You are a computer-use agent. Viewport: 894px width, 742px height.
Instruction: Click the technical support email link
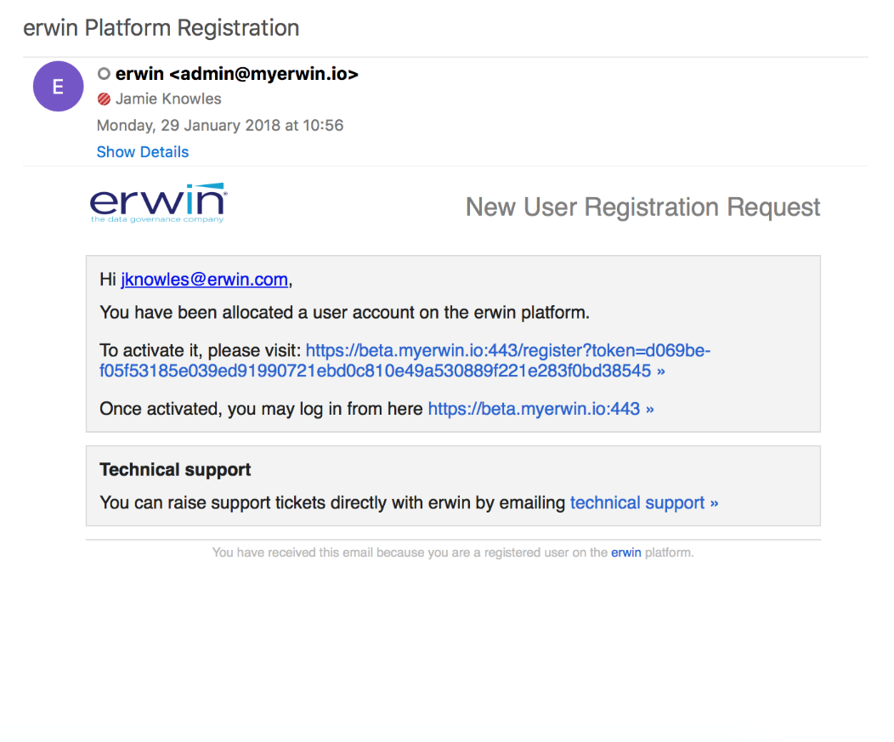(x=643, y=502)
